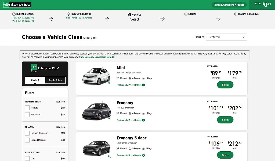Image resolution: width=275 pixels, height=161 pixels.
Task: Switch to the Pay in Points tab
Action: click(55, 80)
